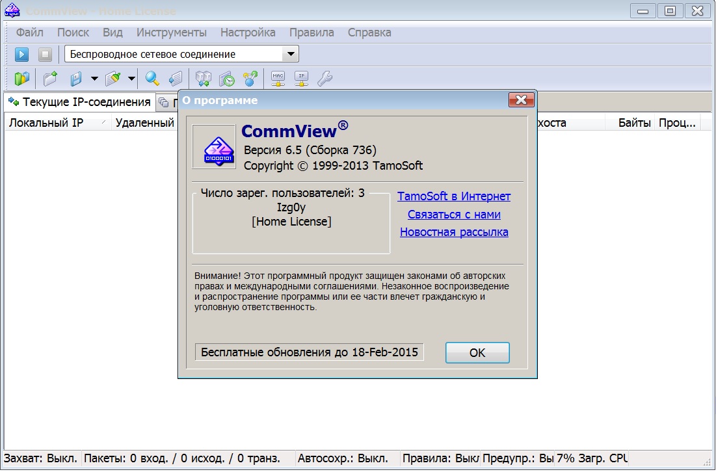Open the statistics bar chart icon
Image resolution: width=716 pixels, height=472 pixels.
point(21,79)
